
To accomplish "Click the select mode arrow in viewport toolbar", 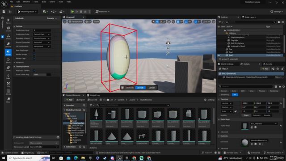I will click(x=153, y=21).
